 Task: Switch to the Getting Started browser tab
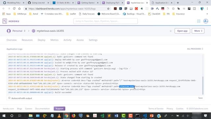click(88, 3)
